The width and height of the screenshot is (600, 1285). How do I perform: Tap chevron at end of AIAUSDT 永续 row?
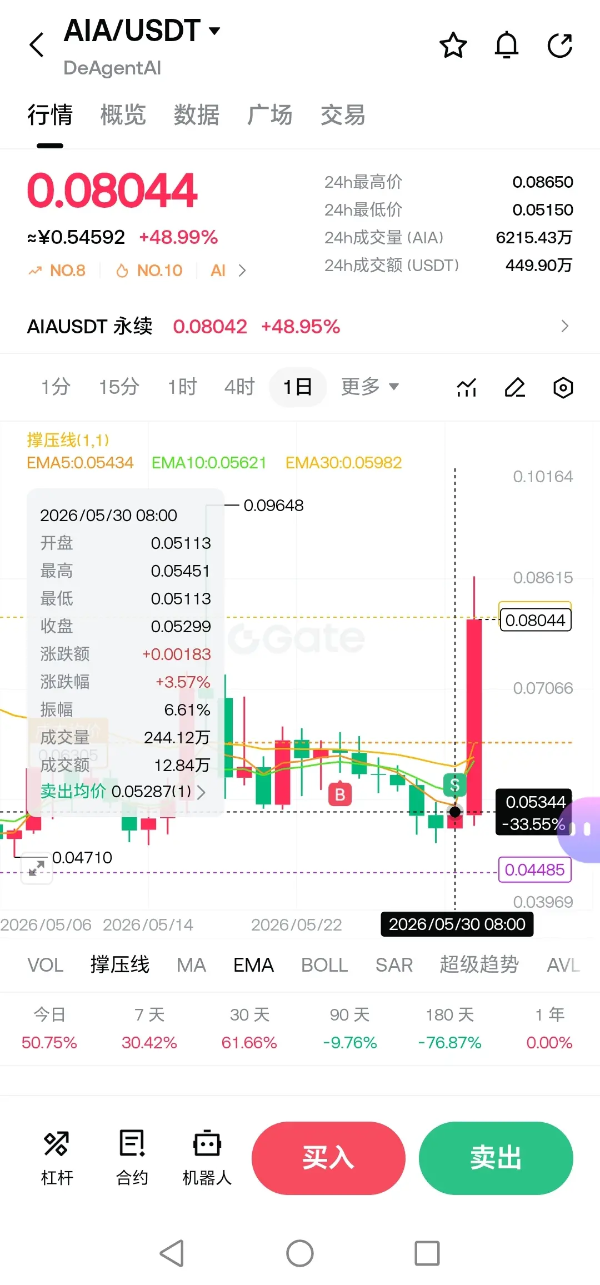click(565, 326)
